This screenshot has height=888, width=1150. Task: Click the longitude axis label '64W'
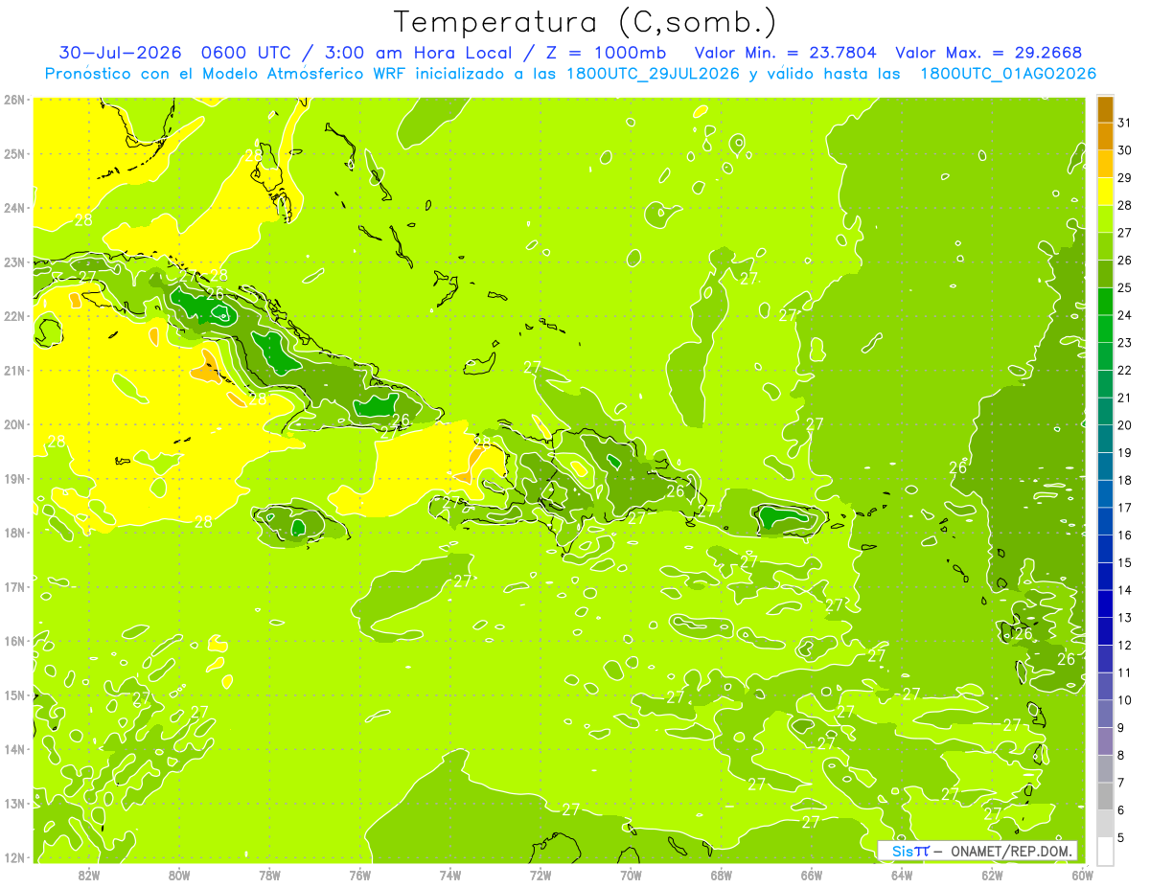[902, 875]
